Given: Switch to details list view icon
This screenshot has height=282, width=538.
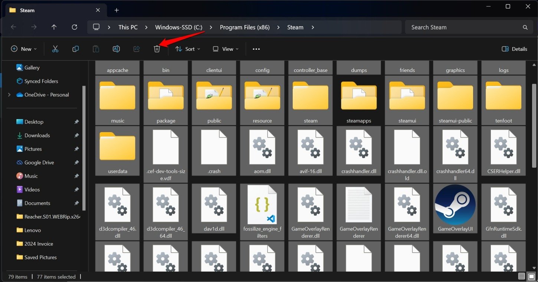Looking at the screenshot, I should click(522, 276).
